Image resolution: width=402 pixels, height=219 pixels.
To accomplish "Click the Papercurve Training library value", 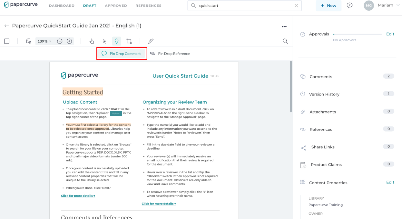I will point(326,205).
